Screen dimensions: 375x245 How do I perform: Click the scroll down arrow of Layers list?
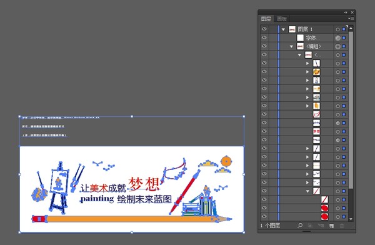point(351,219)
